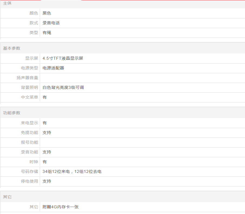Click the 功能参数 section header
The image size is (245, 214).
pyautogui.click(x=12, y=113)
